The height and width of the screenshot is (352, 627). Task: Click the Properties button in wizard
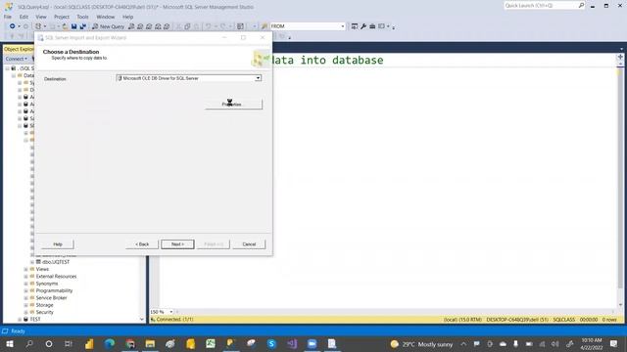pos(233,105)
